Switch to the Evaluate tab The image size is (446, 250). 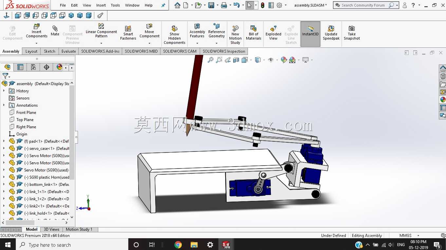[x=69, y=51]
